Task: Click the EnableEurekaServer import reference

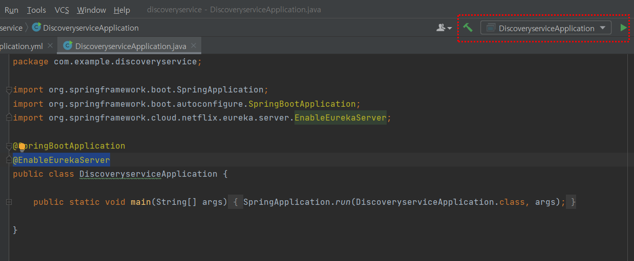Action: pyautogui.click(x=341, y=117)
